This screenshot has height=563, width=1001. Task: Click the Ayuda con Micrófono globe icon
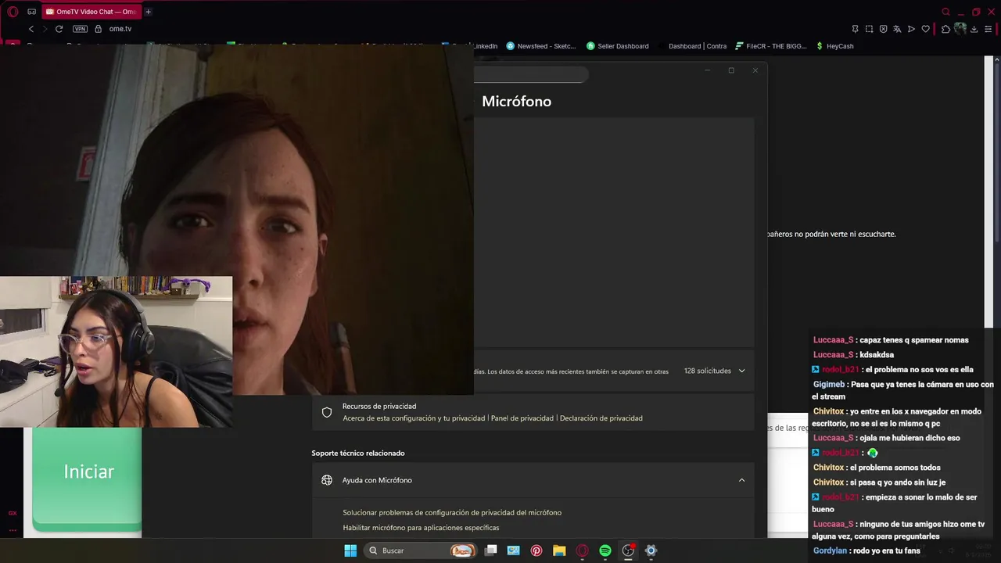tap(327, 480)
